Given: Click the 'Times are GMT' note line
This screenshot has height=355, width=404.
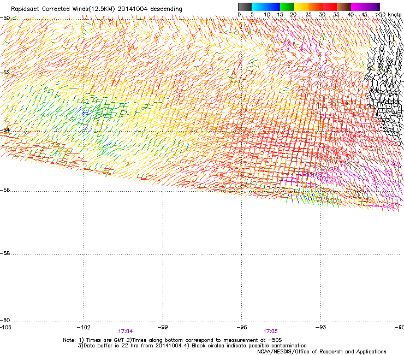Looking at the screenshot, I should (x=173, y=340).
